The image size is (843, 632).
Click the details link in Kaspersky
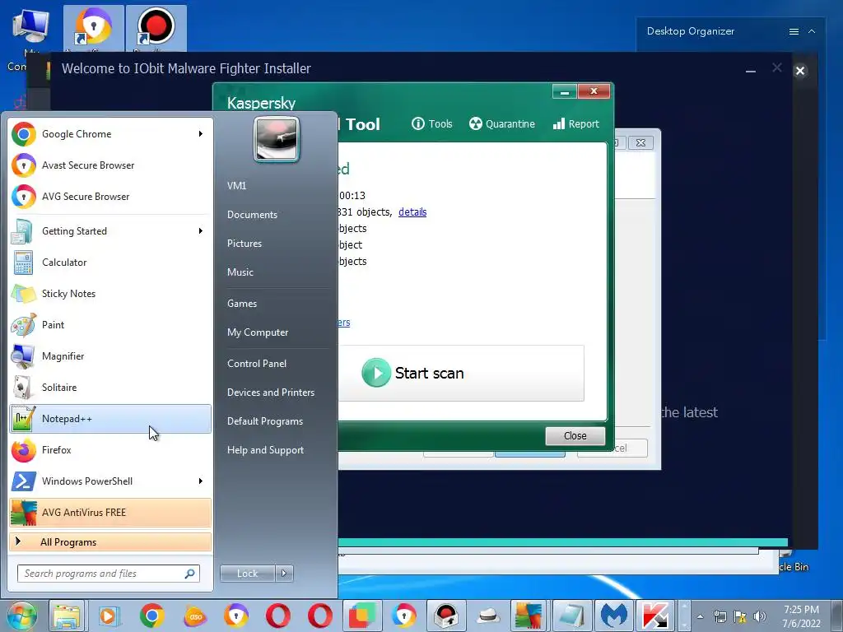coord(412,211)
